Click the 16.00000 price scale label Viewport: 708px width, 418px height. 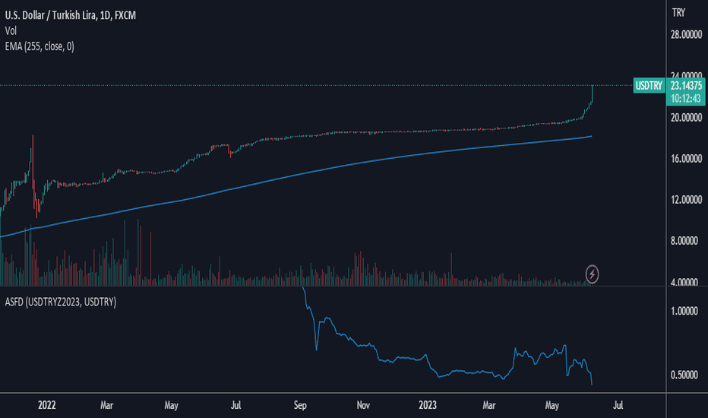(x=686, y=159)
